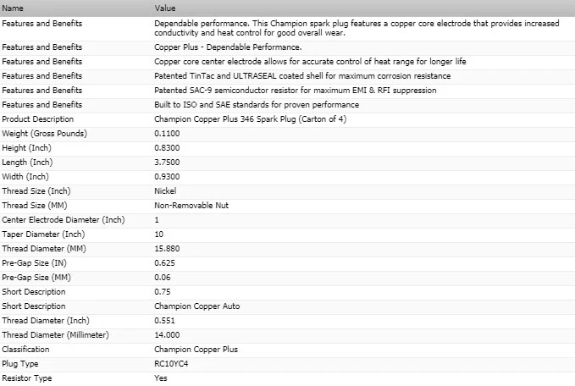Click the "Thread Diameter (Inch)" name cell
575x386 pixels.
[46, 320]
